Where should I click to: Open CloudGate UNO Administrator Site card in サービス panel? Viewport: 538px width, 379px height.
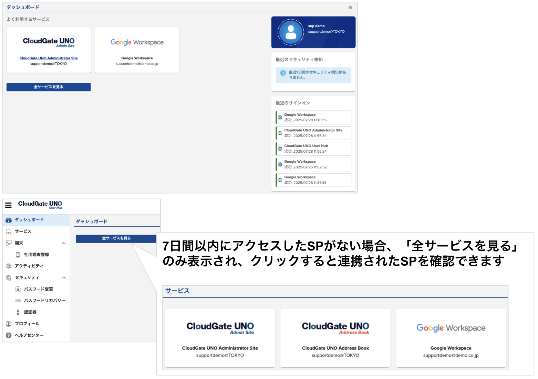coord(220,338)
